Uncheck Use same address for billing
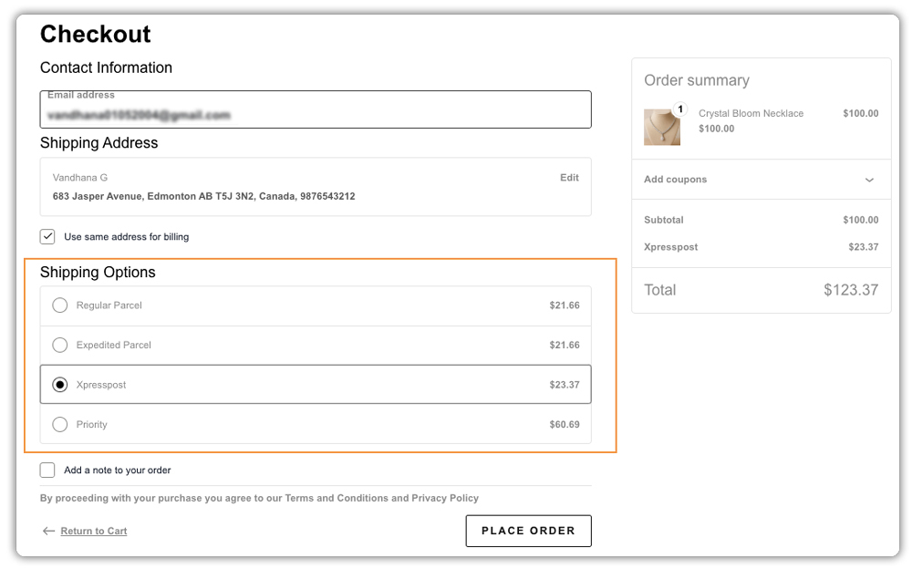912x569 pixels. point(47,236)
